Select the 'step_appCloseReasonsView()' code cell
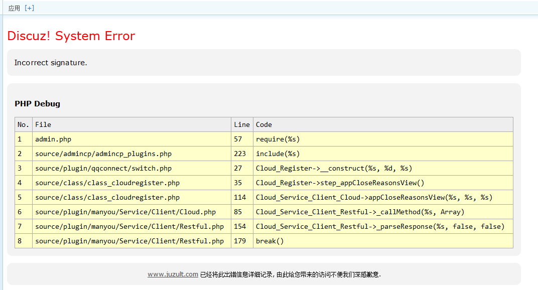This screenshot has width=538, height=290. [x=383, y=183]
